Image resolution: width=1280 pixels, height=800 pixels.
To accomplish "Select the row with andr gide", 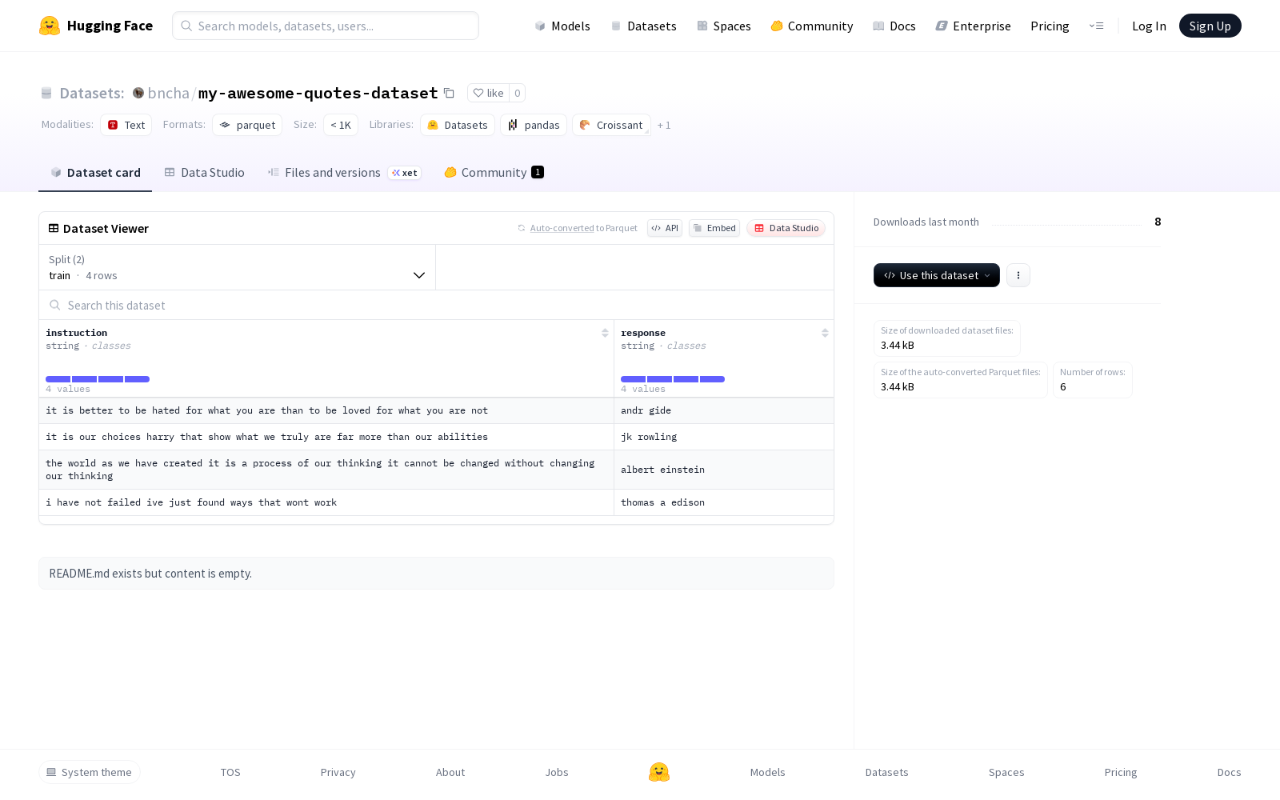I will (x=436, y=410).
